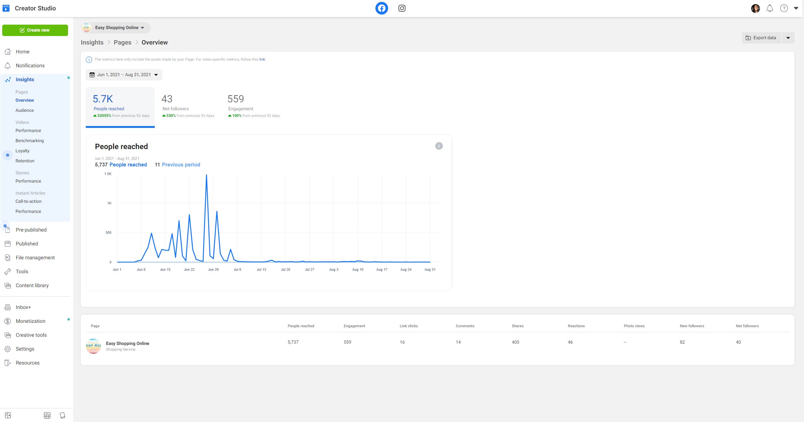804x422 pixels.
Task: Open the Export data dropdown arrow
Action: pos(788,38)
